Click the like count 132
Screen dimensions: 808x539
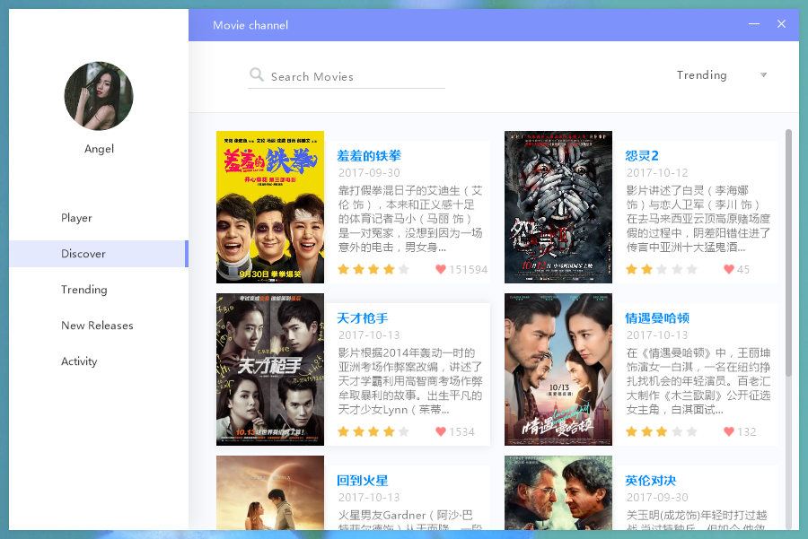point(747,431)
